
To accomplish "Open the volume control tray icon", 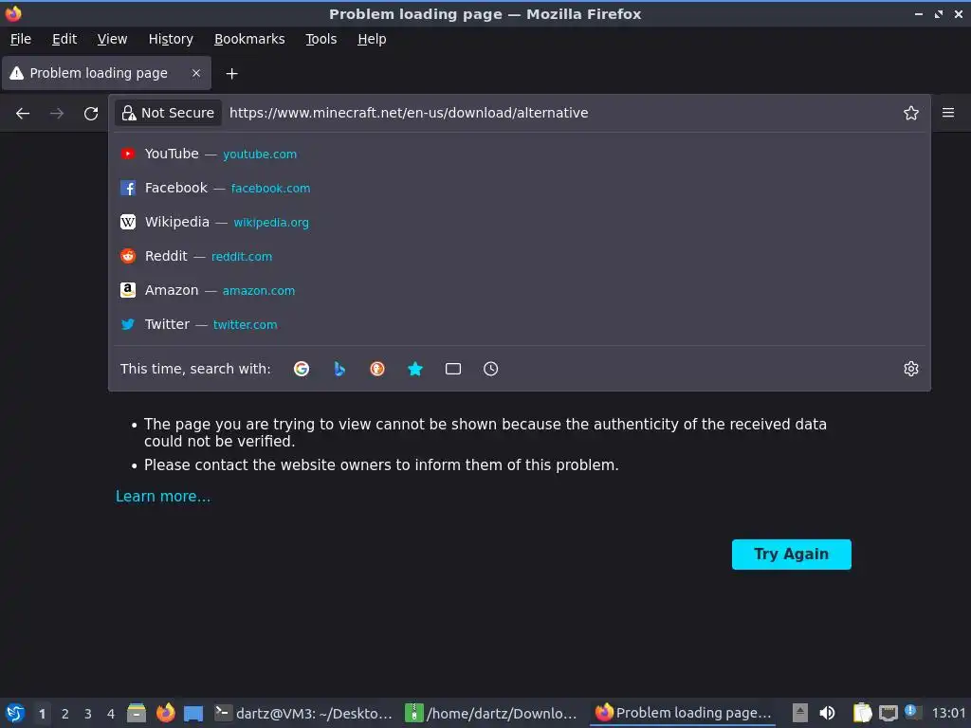I will point(827,713).
